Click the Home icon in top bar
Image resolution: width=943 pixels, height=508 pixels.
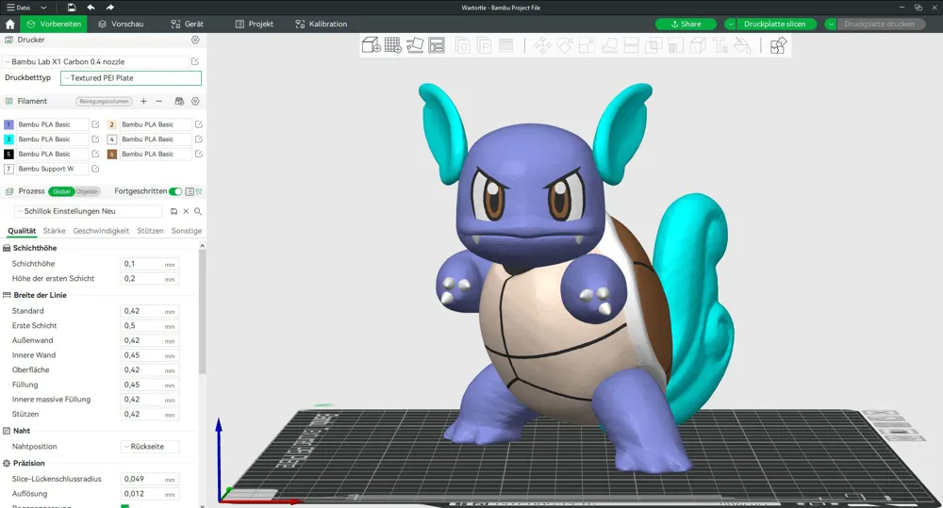coord(9,25)
